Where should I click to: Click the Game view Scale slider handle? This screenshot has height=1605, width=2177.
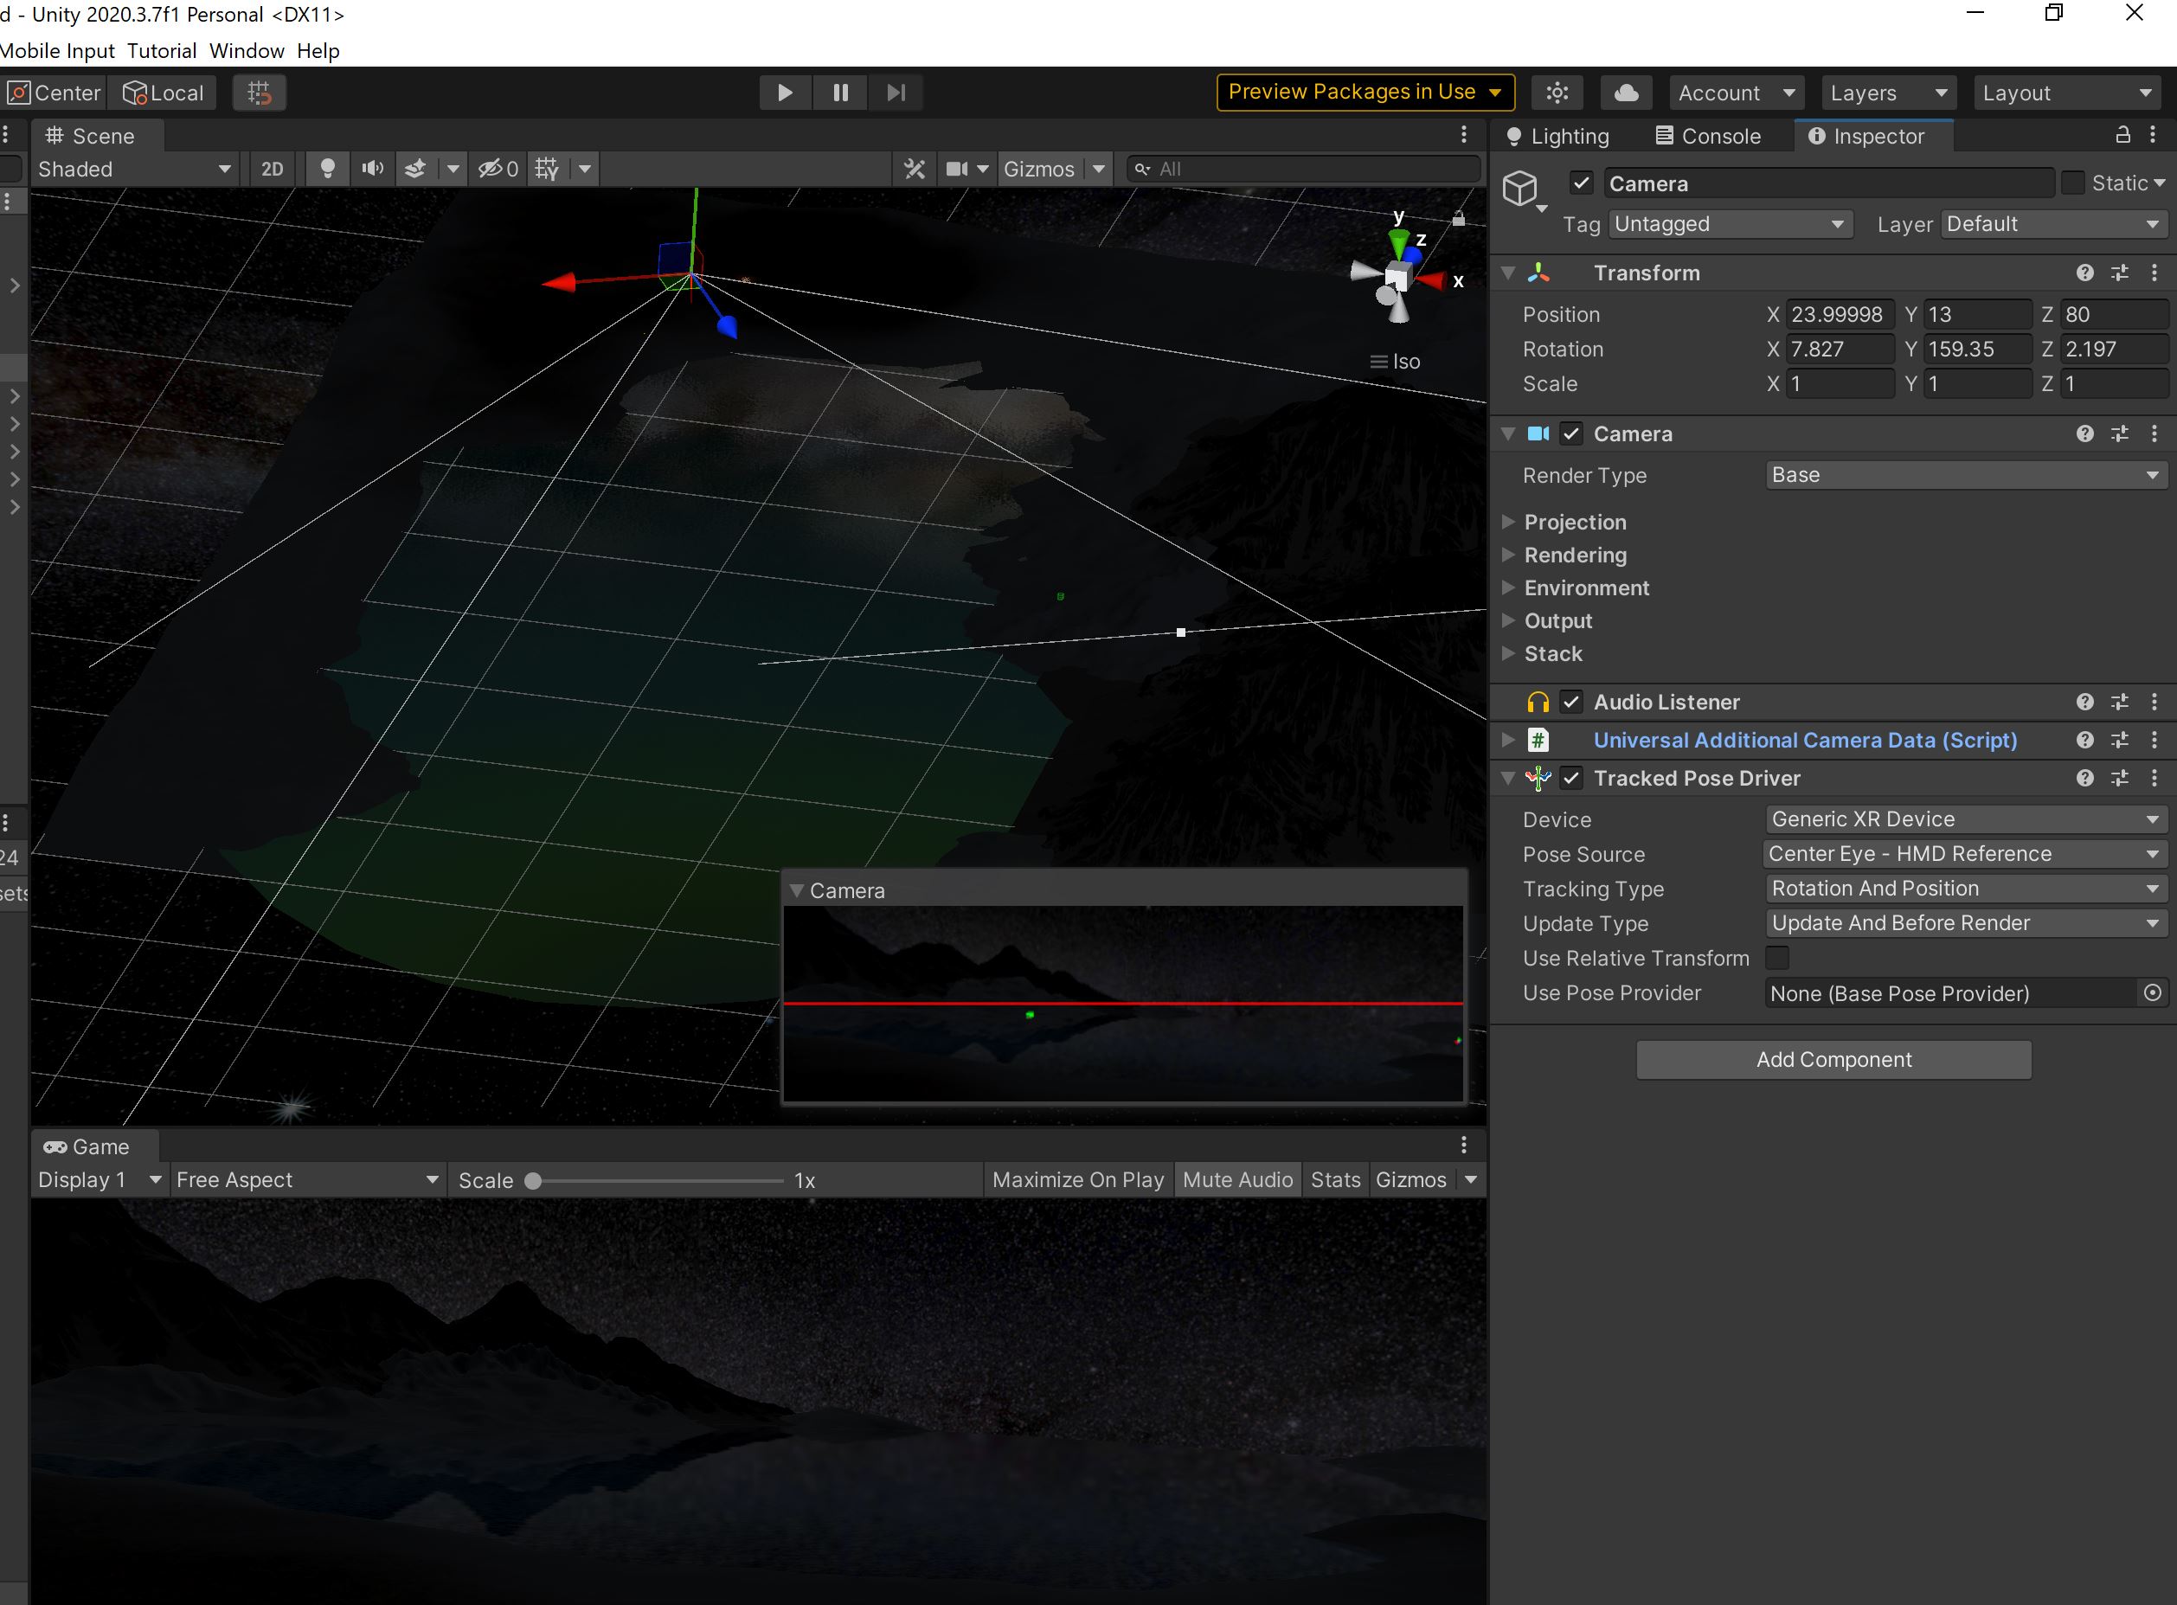coord(532,1180)
